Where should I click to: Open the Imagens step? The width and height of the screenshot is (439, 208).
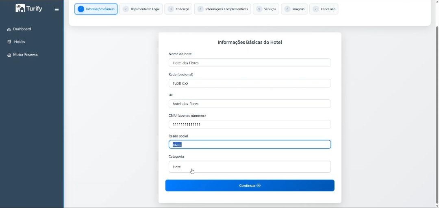click(x=294, y=9)
